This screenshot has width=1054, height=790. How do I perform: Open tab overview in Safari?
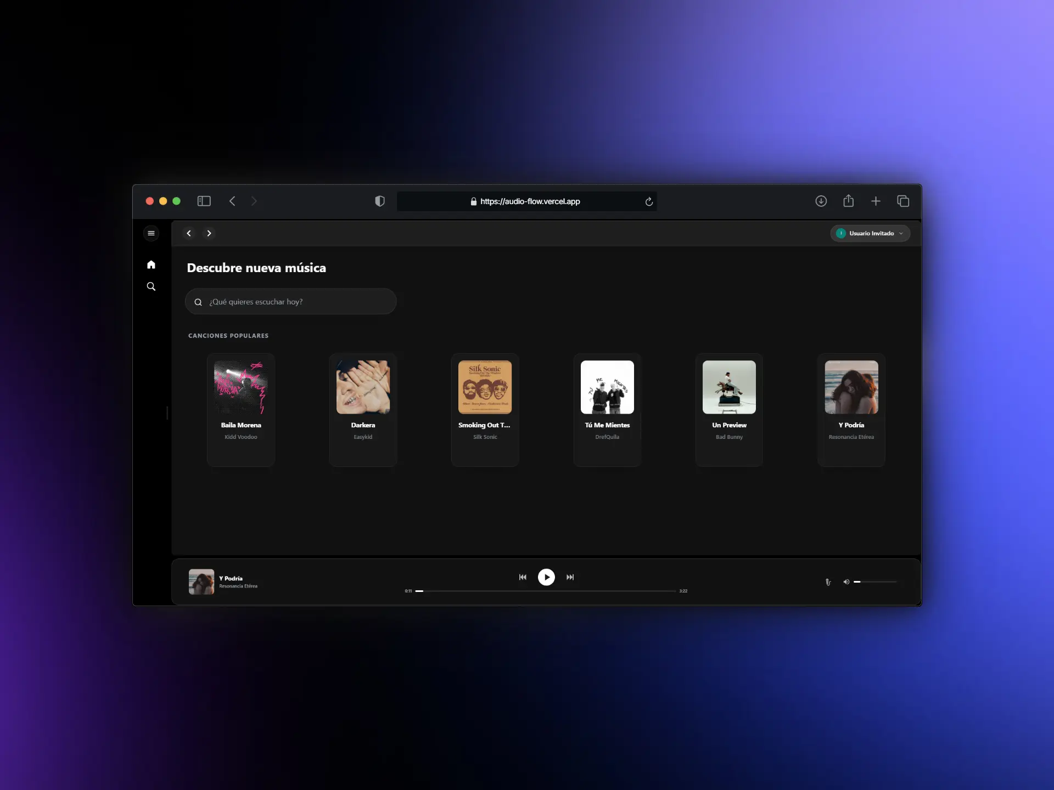pyautogui.click(x=903, y=201)
